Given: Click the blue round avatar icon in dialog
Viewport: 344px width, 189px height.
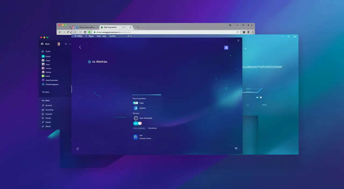Looking at the screenshot, I should point(136,108).
